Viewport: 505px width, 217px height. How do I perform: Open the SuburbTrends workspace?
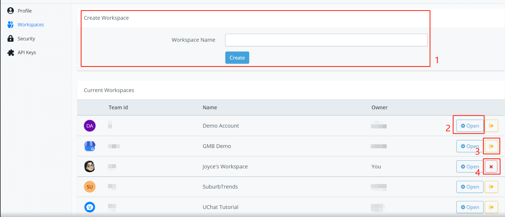pyautogui.click(x=470, y=187)
